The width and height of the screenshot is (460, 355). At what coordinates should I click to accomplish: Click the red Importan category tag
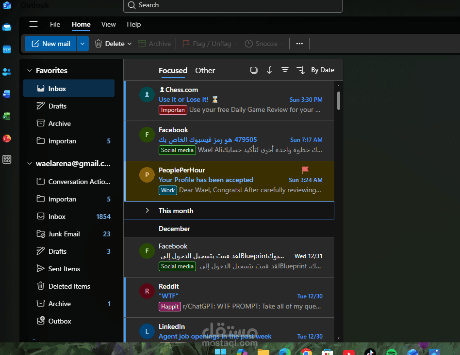pyautogui.click(x=173, y=110)
